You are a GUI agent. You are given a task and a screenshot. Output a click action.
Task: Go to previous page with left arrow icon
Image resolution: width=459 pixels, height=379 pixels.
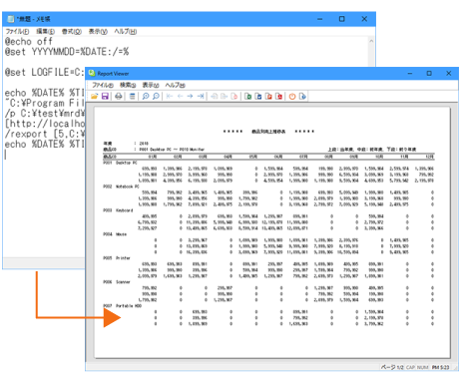[180, 97]
